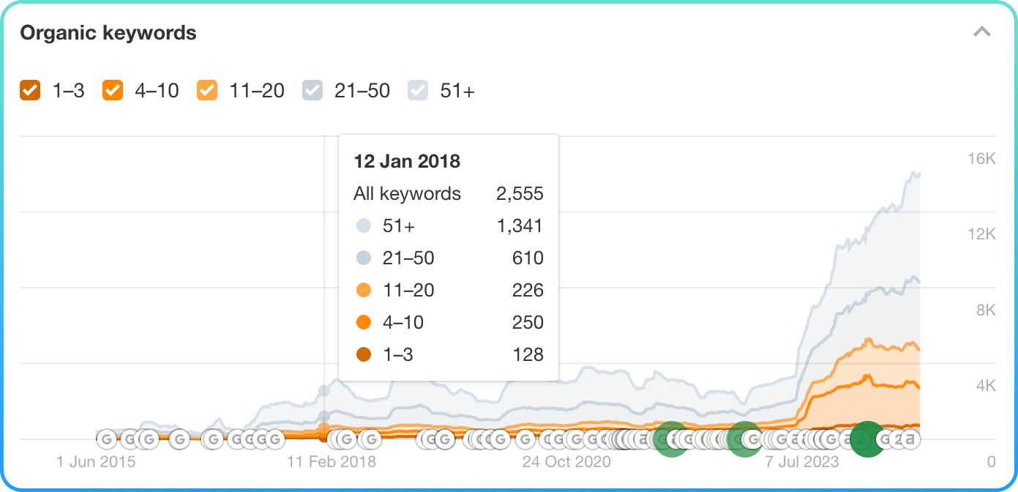Image resolution: width=1018 pixels, height=492 pixels.
Task: Click the leftmost light green circle marker
Action: click(670, 439)
